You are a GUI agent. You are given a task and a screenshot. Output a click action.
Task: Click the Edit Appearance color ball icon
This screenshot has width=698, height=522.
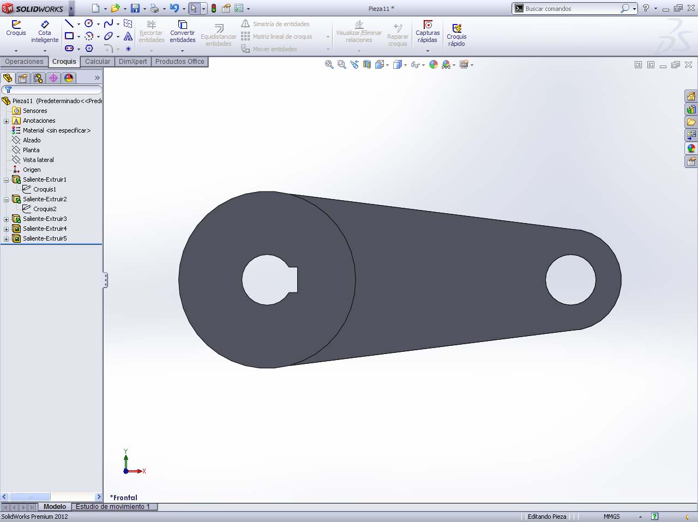[x=434, y=64]
